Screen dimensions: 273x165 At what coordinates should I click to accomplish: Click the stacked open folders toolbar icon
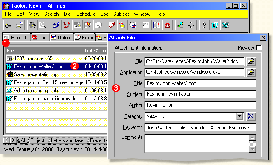19,25
